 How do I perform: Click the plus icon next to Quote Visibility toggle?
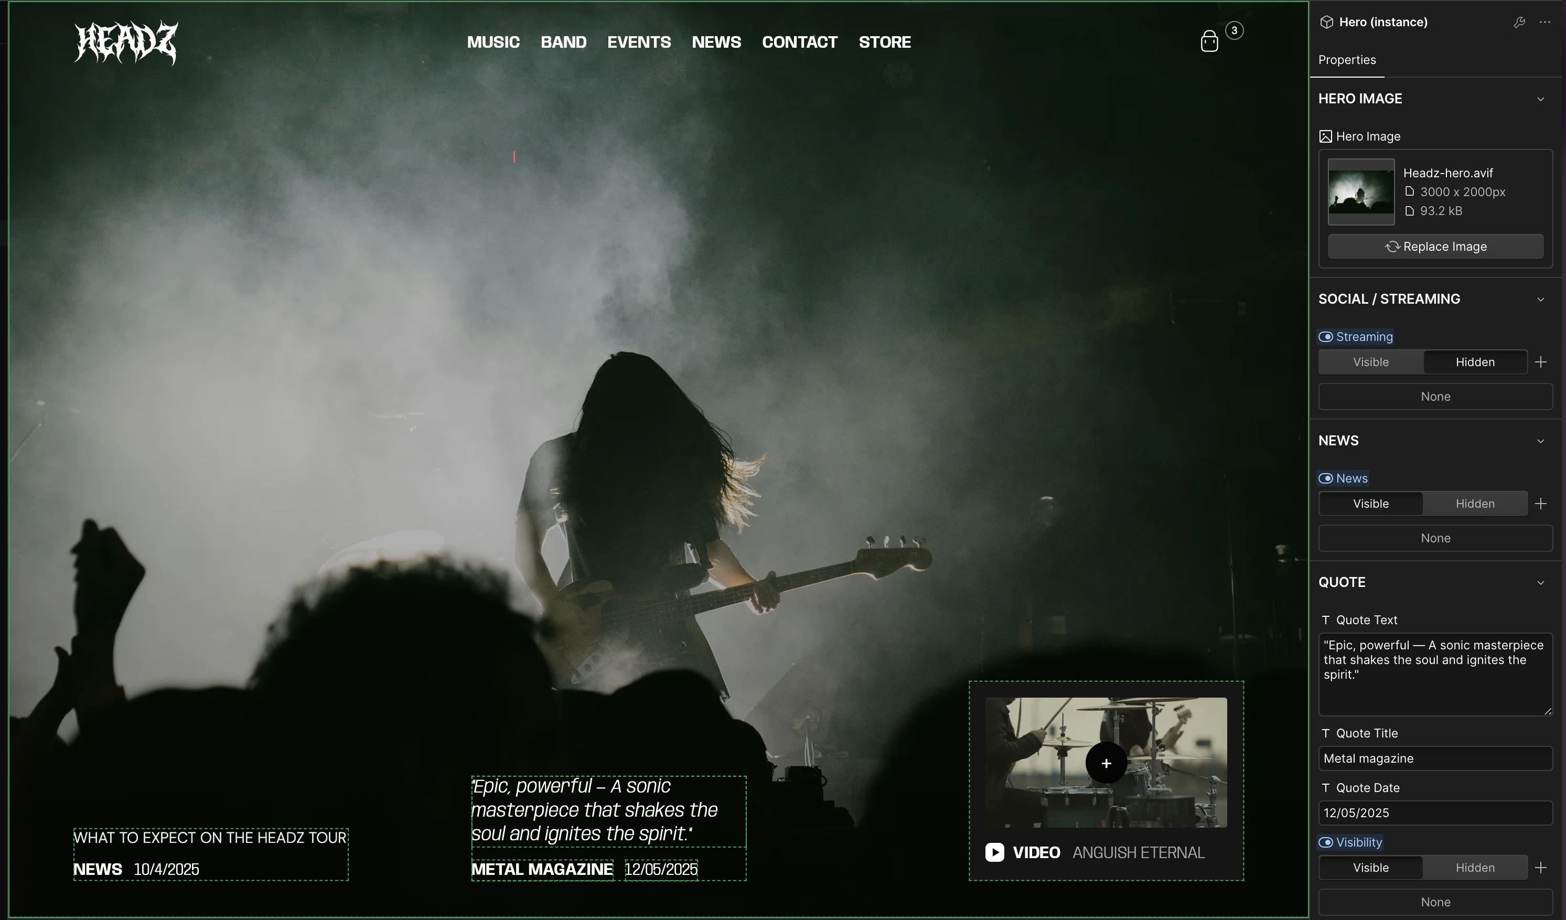[x=1540, y=867]
